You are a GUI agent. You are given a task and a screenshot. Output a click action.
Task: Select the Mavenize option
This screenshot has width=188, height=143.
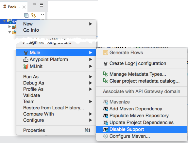click(142, 102)
